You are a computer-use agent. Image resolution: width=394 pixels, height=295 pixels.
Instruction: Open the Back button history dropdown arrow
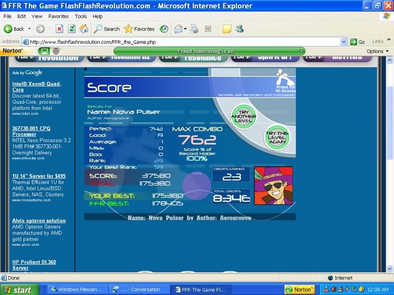(x=30, y=29)
